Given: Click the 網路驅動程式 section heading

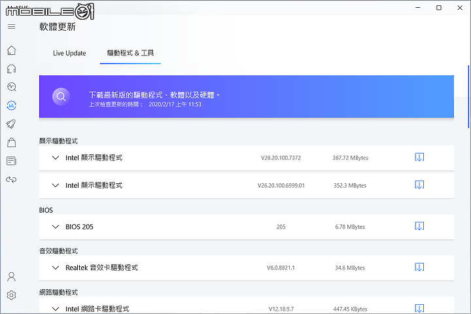Looking at the screenshot, I should pyautogui.click(x=59, y=292).
